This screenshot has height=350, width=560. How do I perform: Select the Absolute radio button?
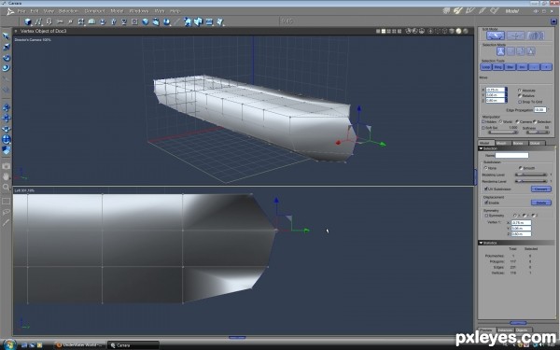520,91
